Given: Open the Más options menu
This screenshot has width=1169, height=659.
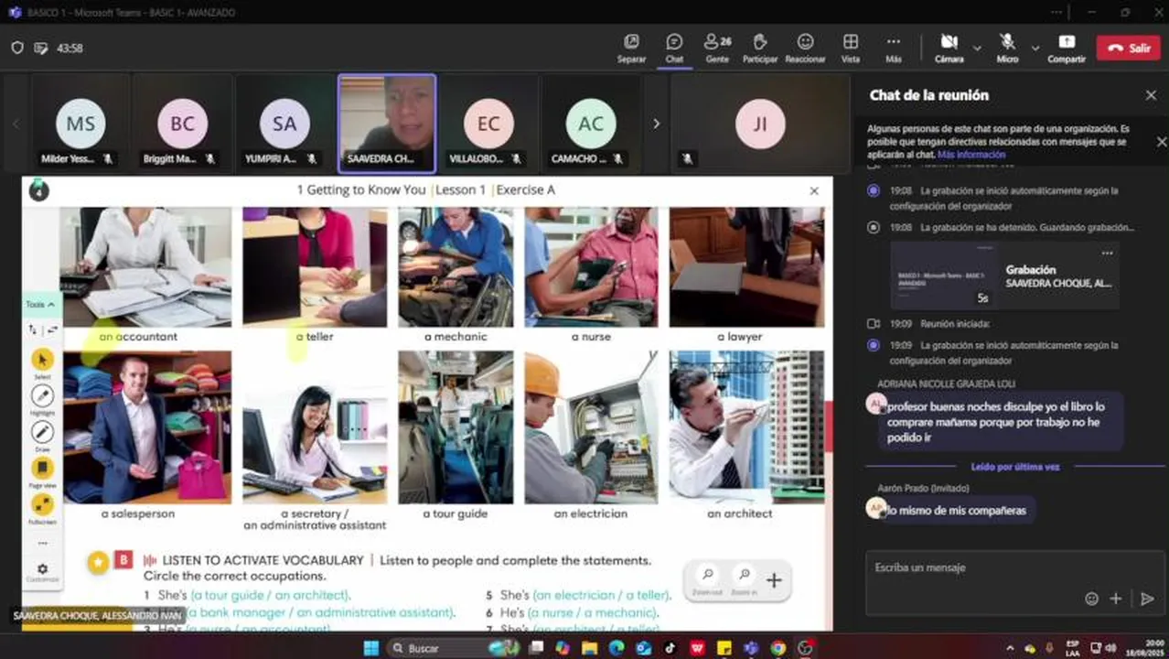Looking at the screenshot, I should coord(894,48).
